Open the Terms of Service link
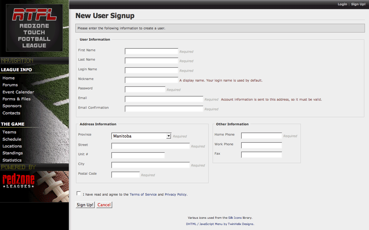Image resolution: width=369 pixels, height=230 pixels. 143,194
